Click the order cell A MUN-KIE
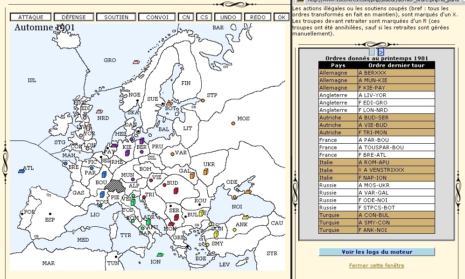465x279 pixels. pyautogui.click(x=396, y=80)
